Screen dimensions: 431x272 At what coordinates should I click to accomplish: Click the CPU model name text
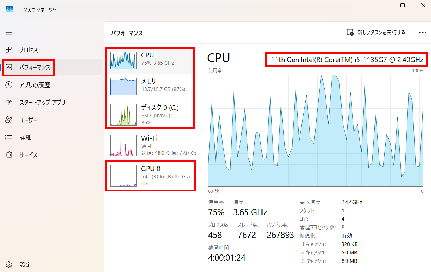point(346,60)
